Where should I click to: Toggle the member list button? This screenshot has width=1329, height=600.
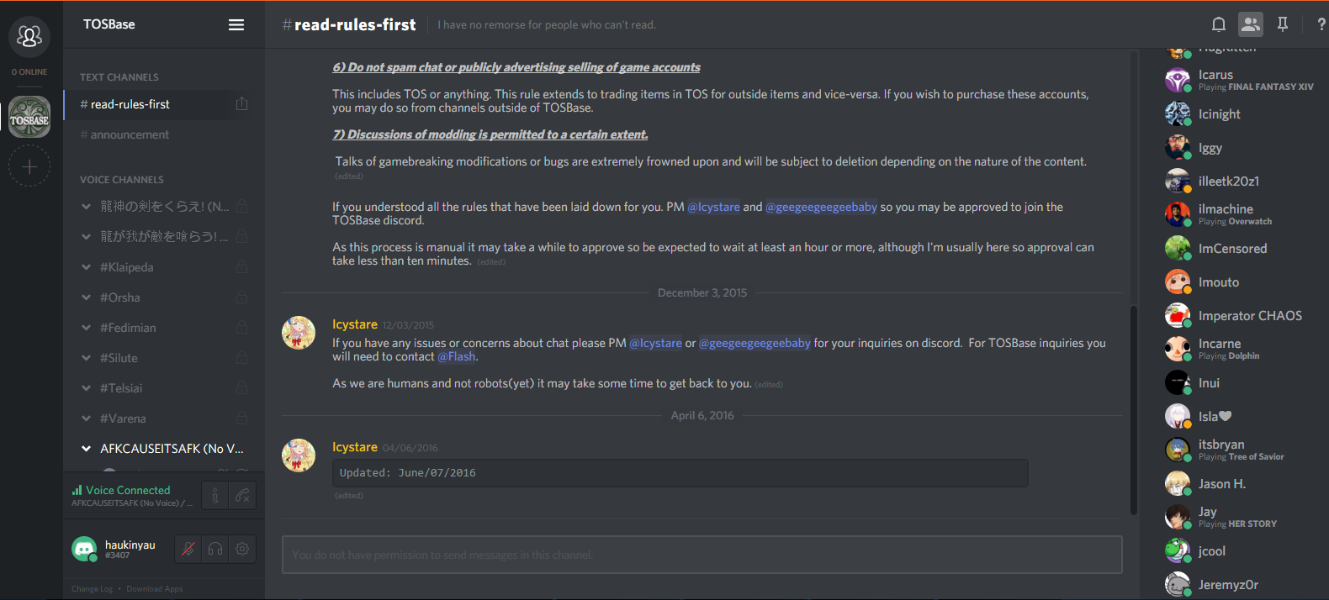pos(1251,24)
